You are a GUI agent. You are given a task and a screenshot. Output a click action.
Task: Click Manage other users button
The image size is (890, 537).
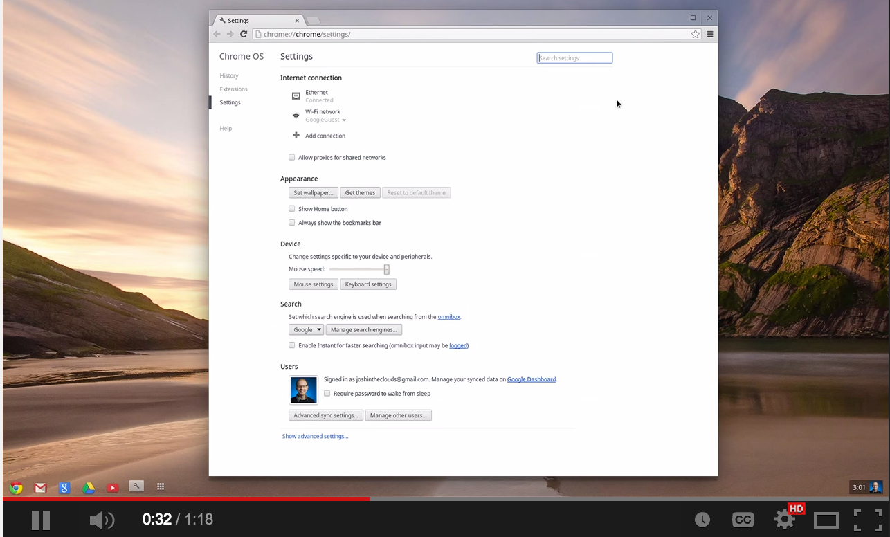point(398,415)
